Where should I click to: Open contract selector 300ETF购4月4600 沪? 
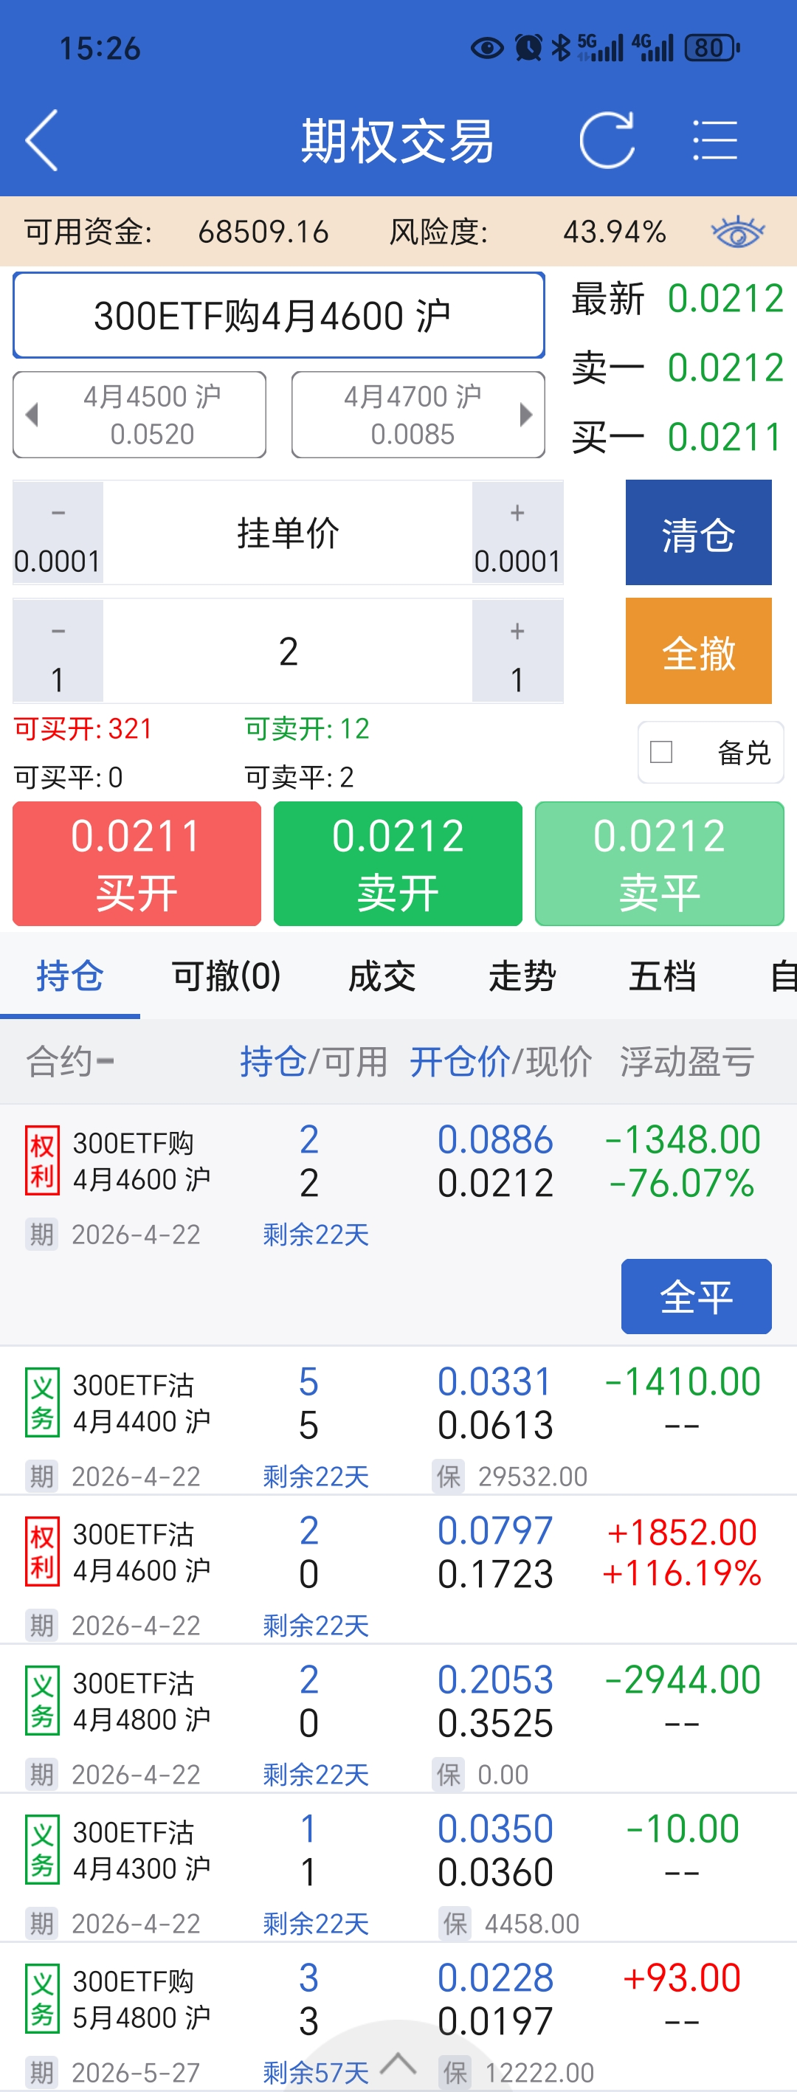pos(279,315)
